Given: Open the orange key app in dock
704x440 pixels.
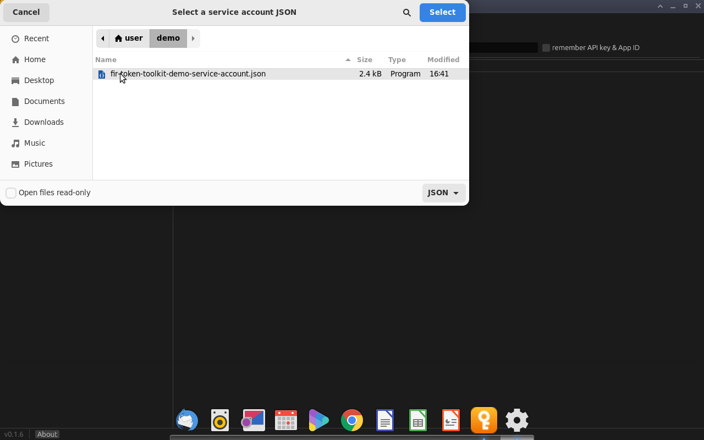Looking at the screenshot, I should pyautogui.click(x=484, y=420).
